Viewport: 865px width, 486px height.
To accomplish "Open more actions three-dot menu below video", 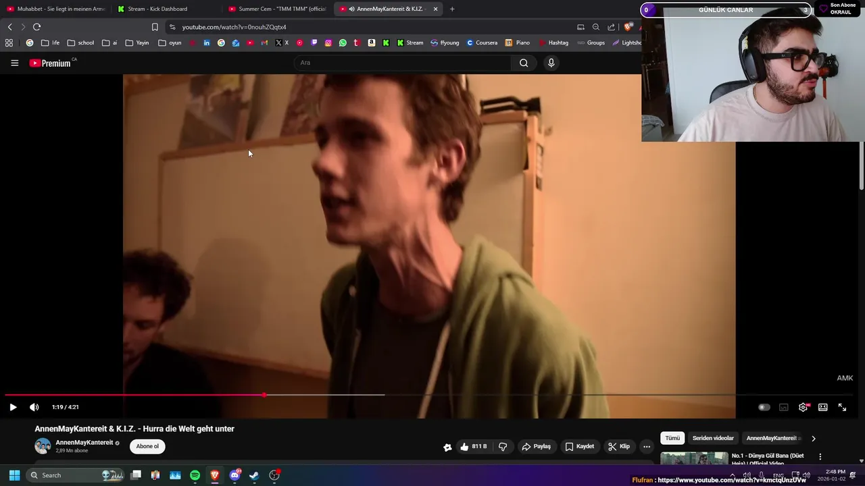I will pyautogui.click(x=647, y=446).
